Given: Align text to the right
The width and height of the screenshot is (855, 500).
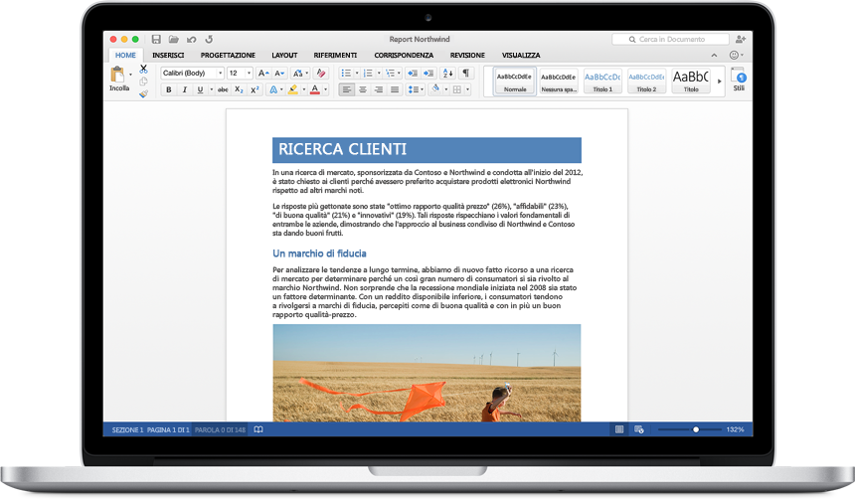Looking at the screenshot, I should [379, 89].
